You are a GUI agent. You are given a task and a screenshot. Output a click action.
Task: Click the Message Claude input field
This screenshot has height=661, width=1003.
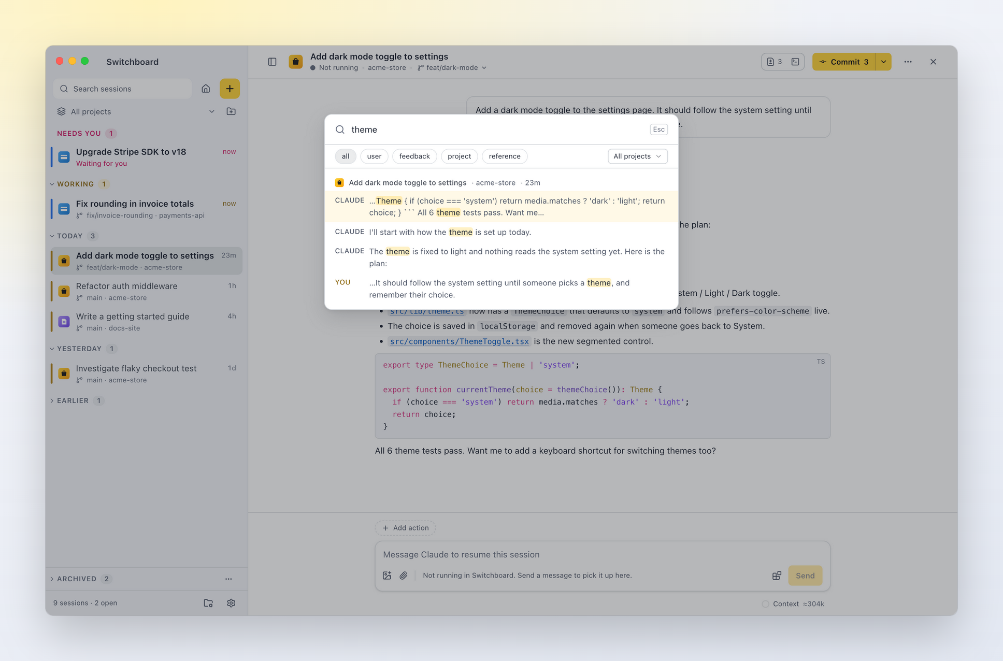(602, 554)
